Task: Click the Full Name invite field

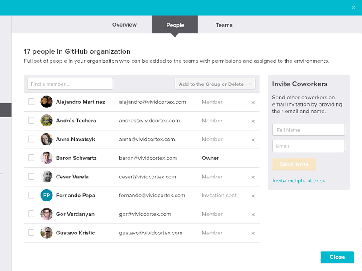Action: pyautogui.click(x=309, y=130)
